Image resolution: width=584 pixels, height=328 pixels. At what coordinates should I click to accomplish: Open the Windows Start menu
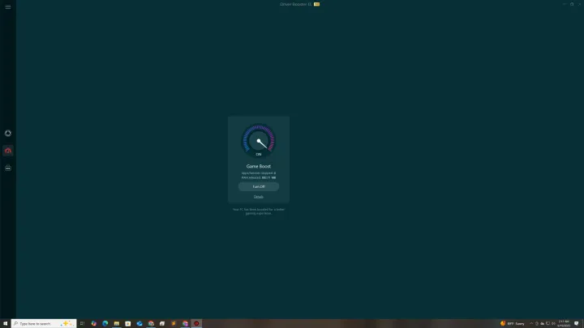pos(6,323)
